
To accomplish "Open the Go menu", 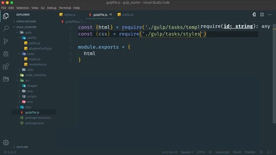I will (43, 8).
